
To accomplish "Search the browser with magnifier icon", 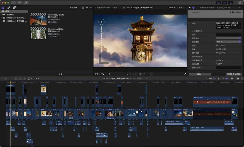I will 91,7.
